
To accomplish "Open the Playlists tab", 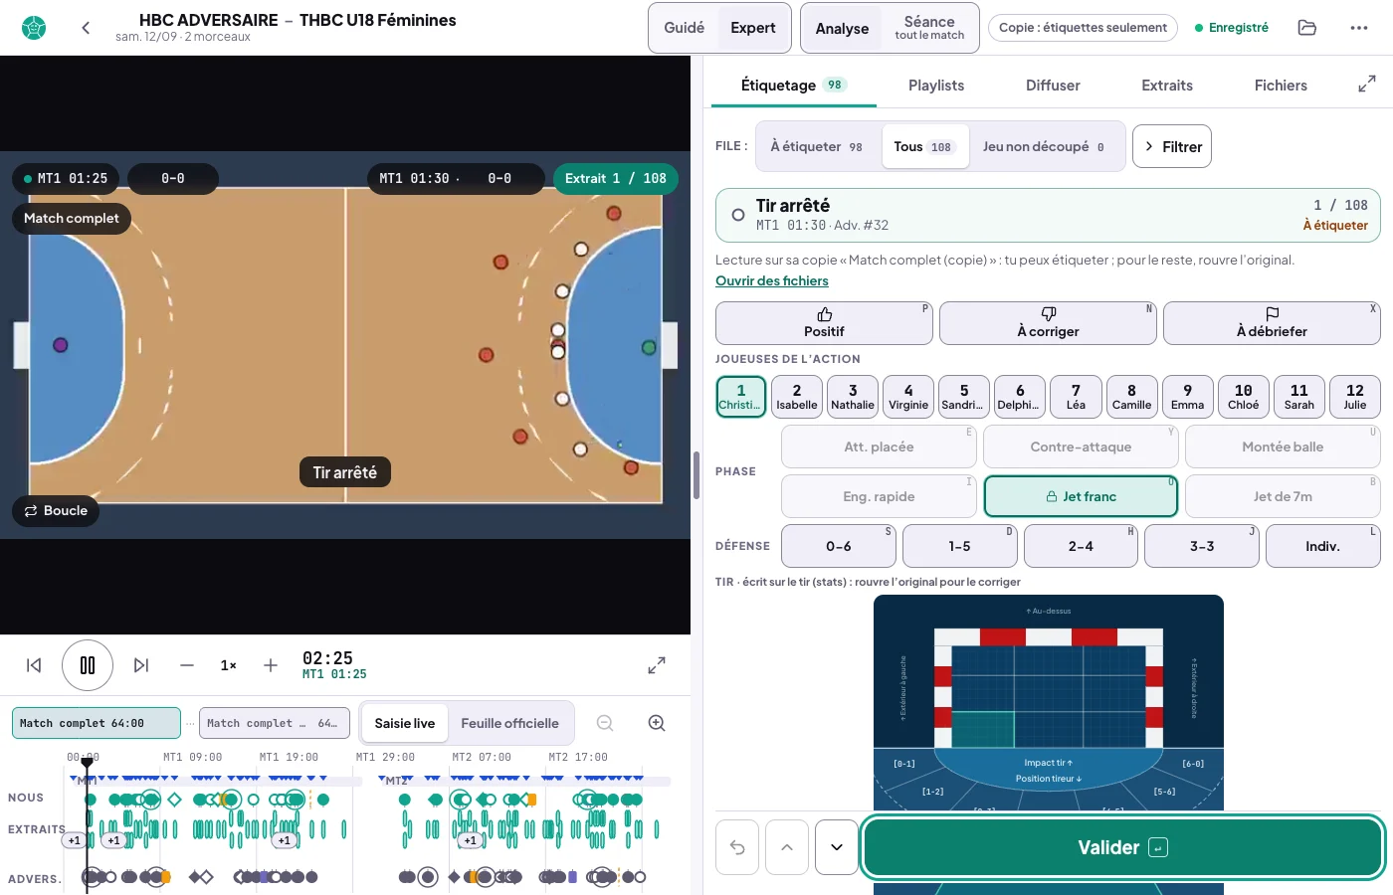I will pyautogui.click(x=936, y=86).
